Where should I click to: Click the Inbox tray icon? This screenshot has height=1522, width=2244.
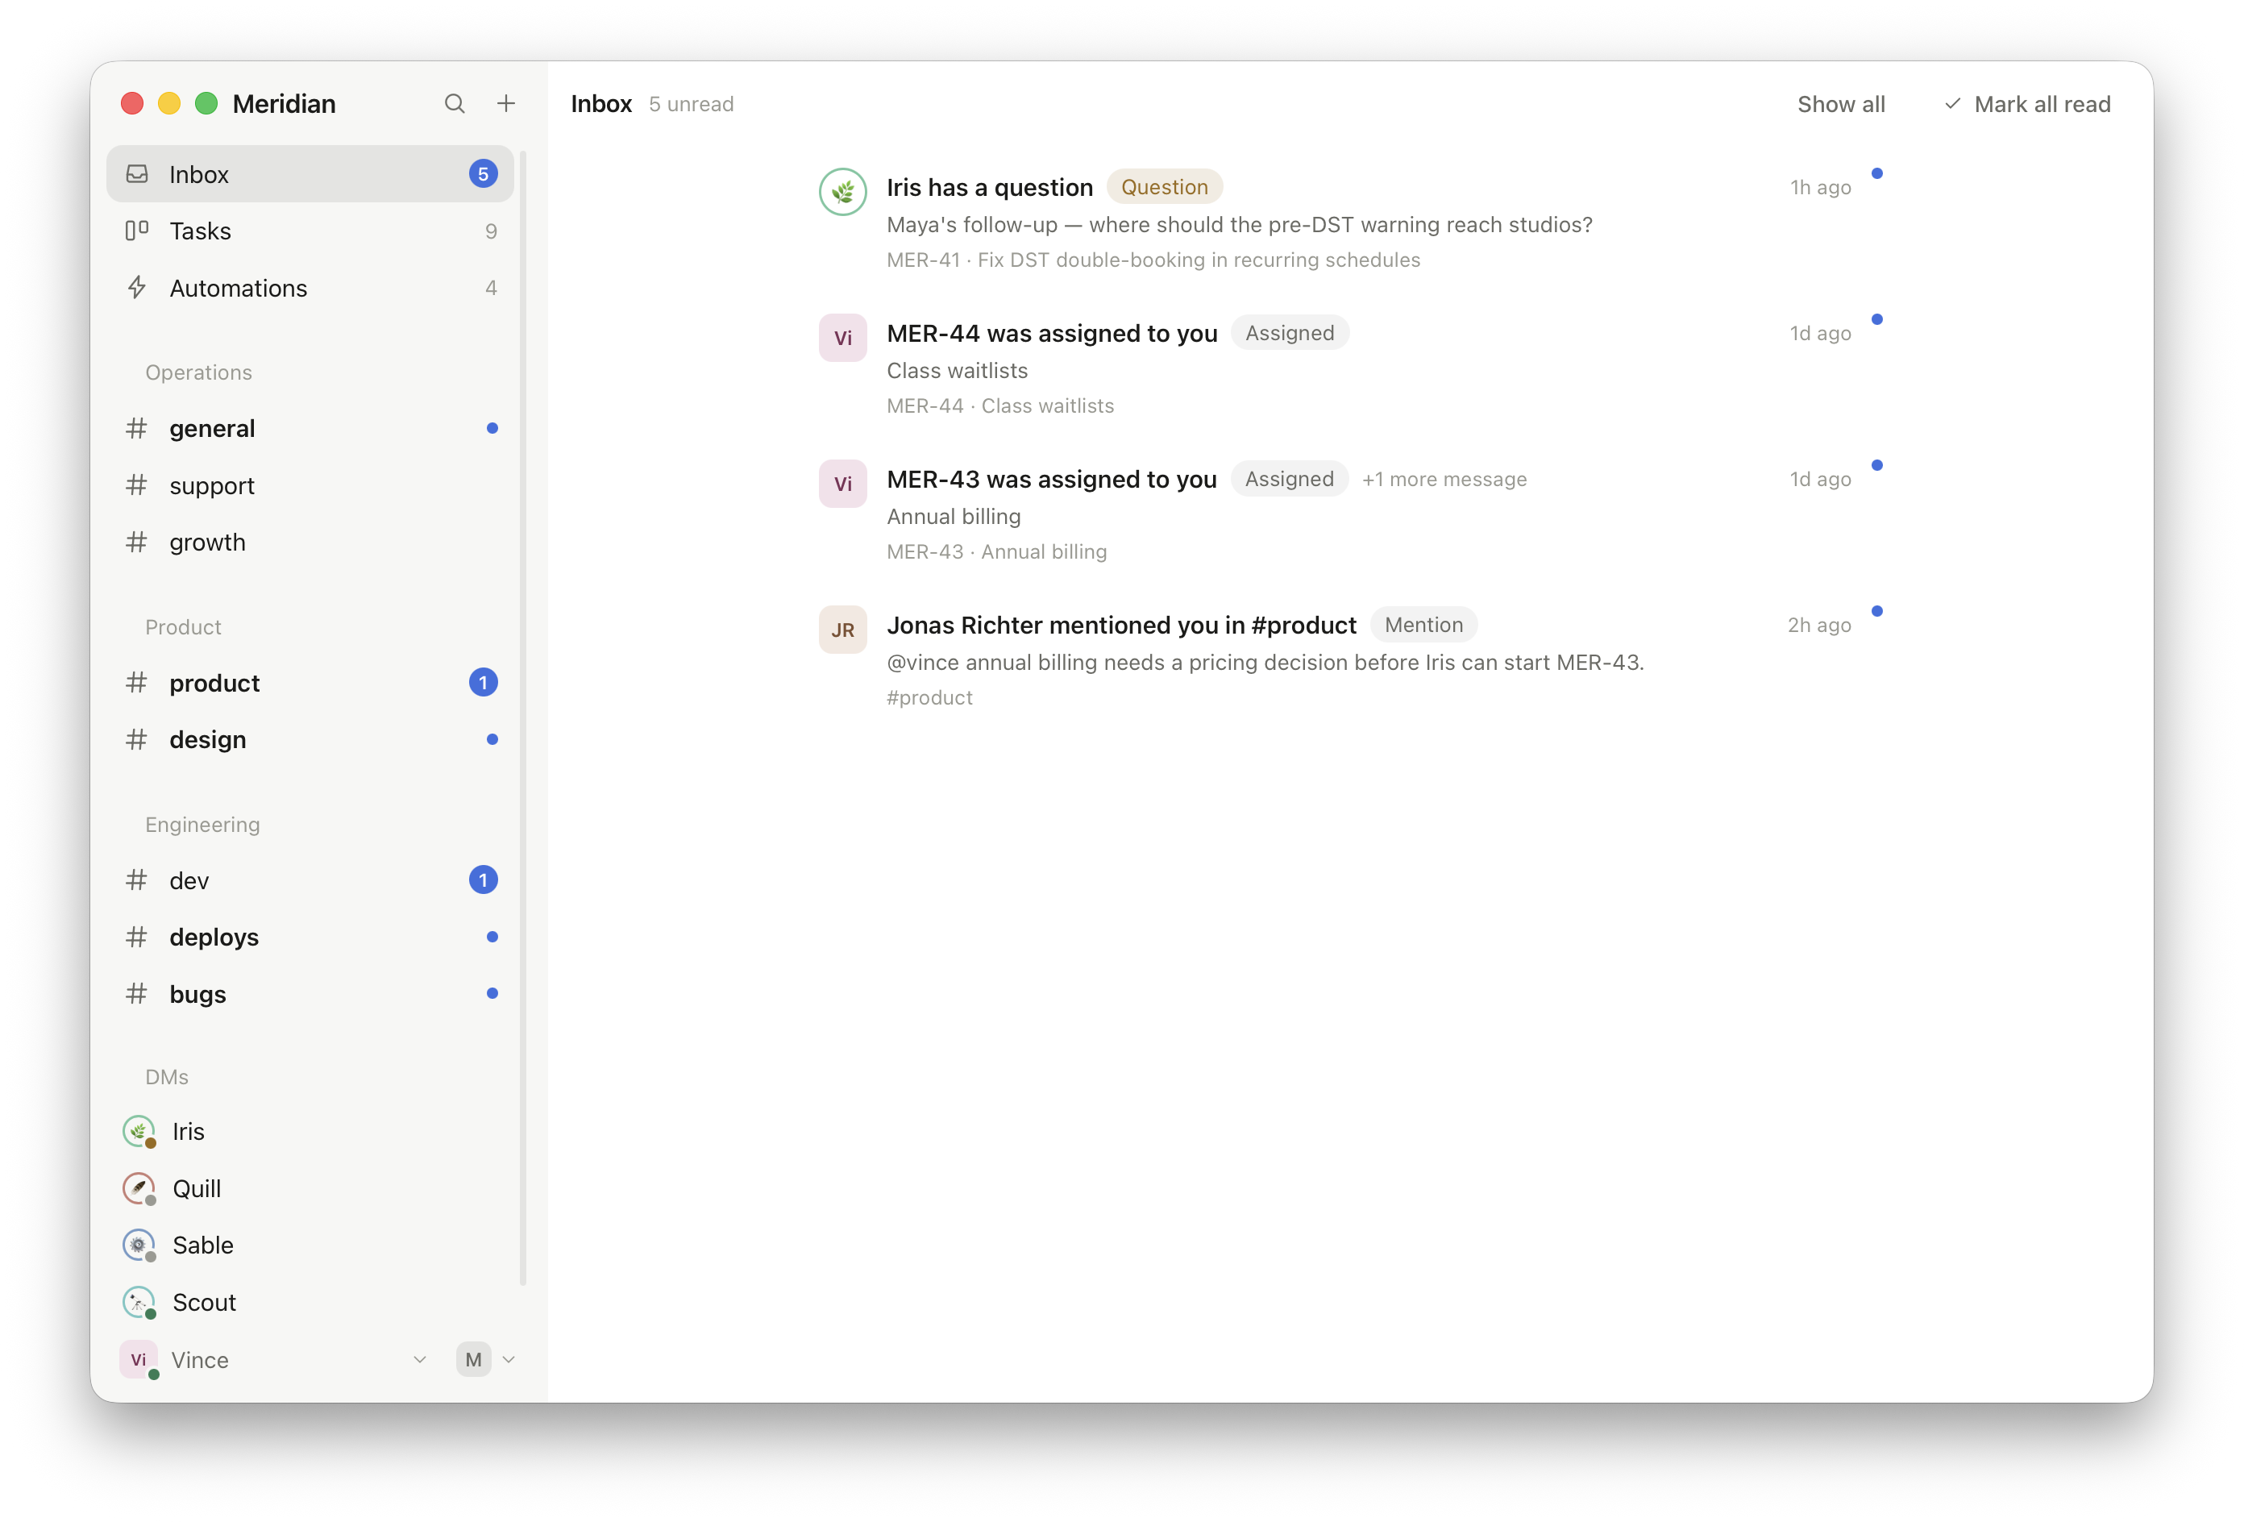pyautogui.click(x=137, y=174)
